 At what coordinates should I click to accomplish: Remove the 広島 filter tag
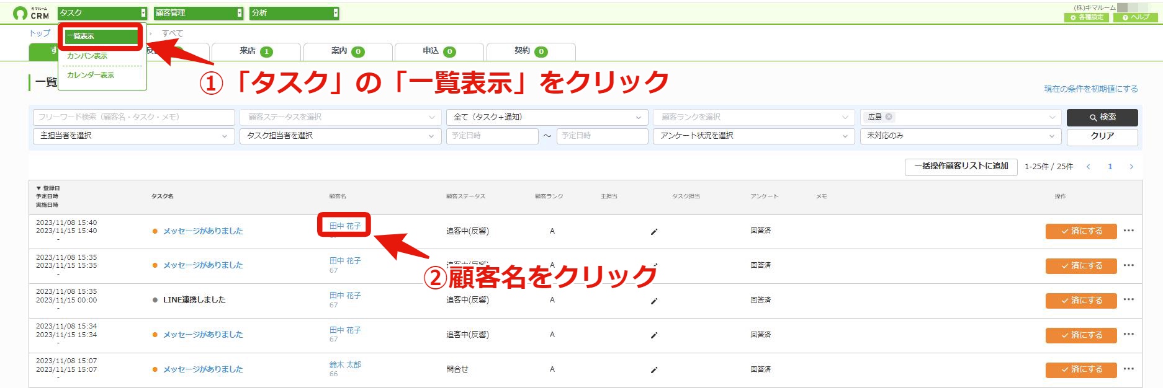coord(889,117)
